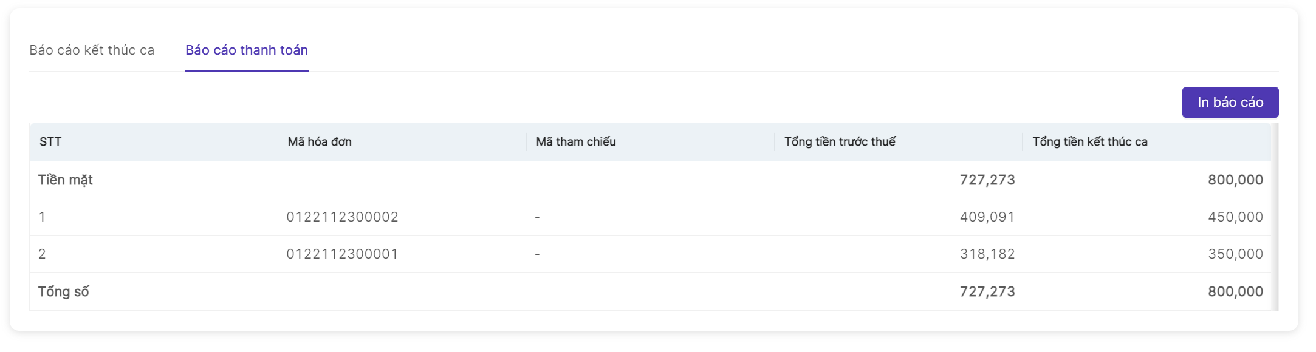
Task: Click the STT column header
Action: pos(50,142)
